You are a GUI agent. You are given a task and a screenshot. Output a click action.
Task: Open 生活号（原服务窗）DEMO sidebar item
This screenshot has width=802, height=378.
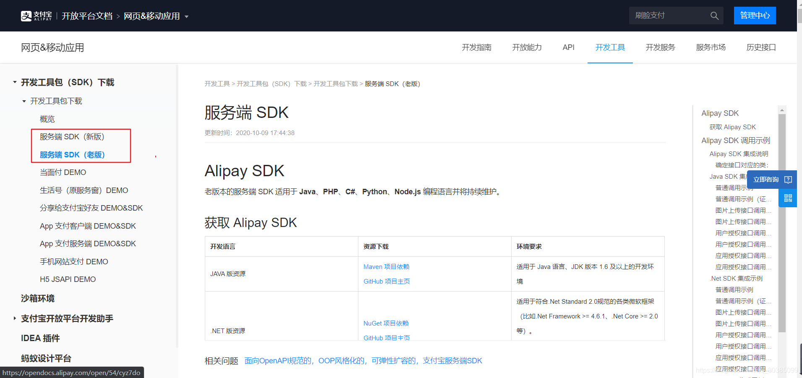pyautogui.click(x=84, y=190)
